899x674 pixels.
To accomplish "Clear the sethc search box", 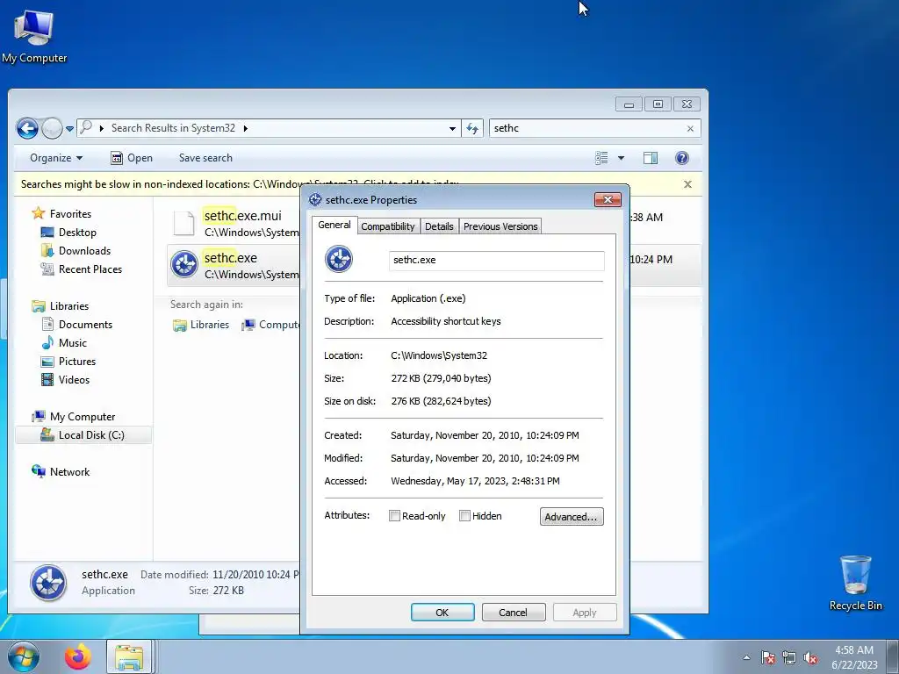I will 690,128.
